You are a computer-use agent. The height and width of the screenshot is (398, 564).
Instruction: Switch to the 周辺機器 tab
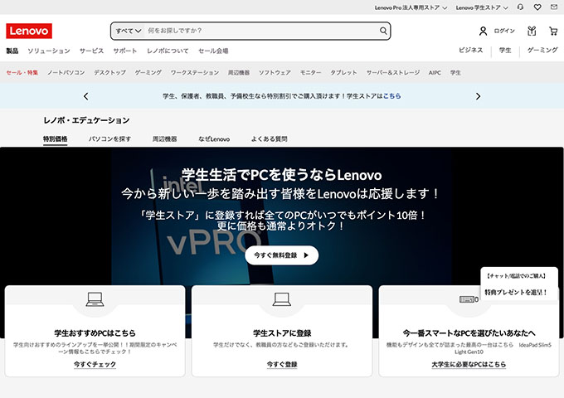coord(165,138)
